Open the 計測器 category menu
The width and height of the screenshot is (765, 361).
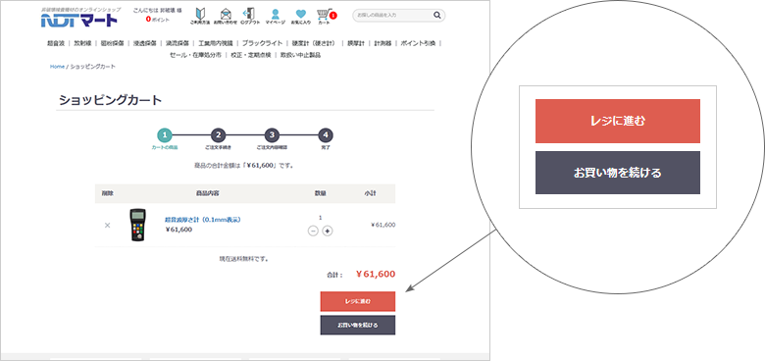click(x=382, y=43)
